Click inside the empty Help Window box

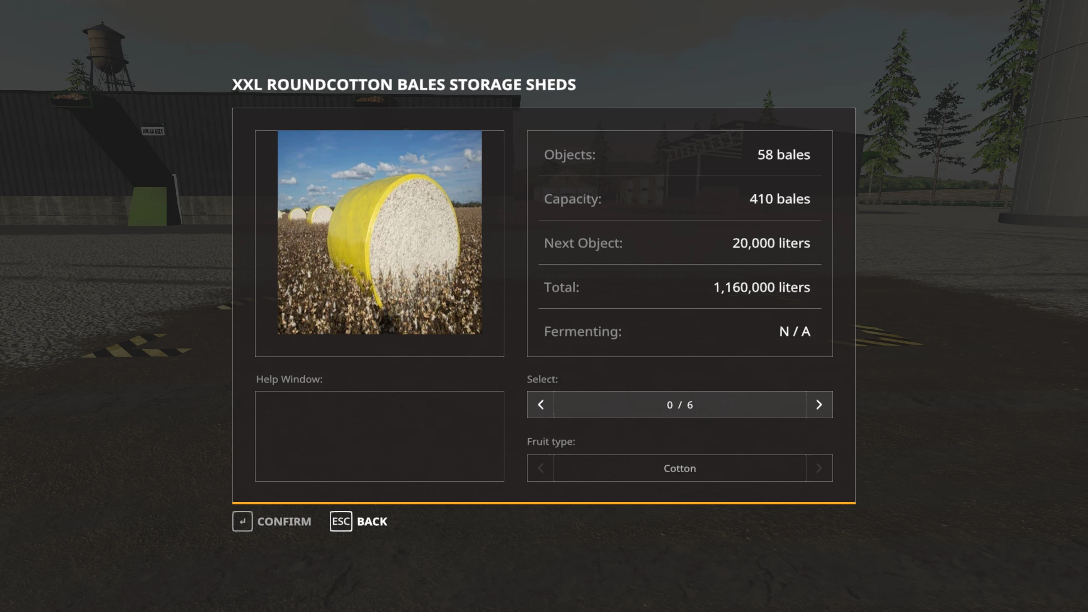click(x=380, y=436)
